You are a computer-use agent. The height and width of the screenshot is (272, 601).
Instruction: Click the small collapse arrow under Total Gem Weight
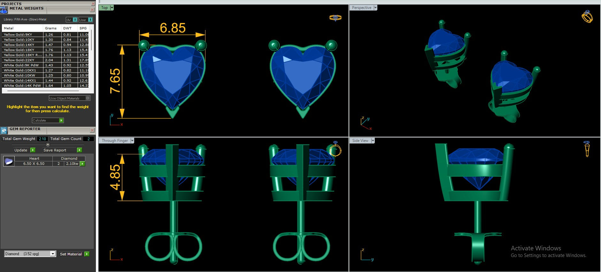coord(48,144)
